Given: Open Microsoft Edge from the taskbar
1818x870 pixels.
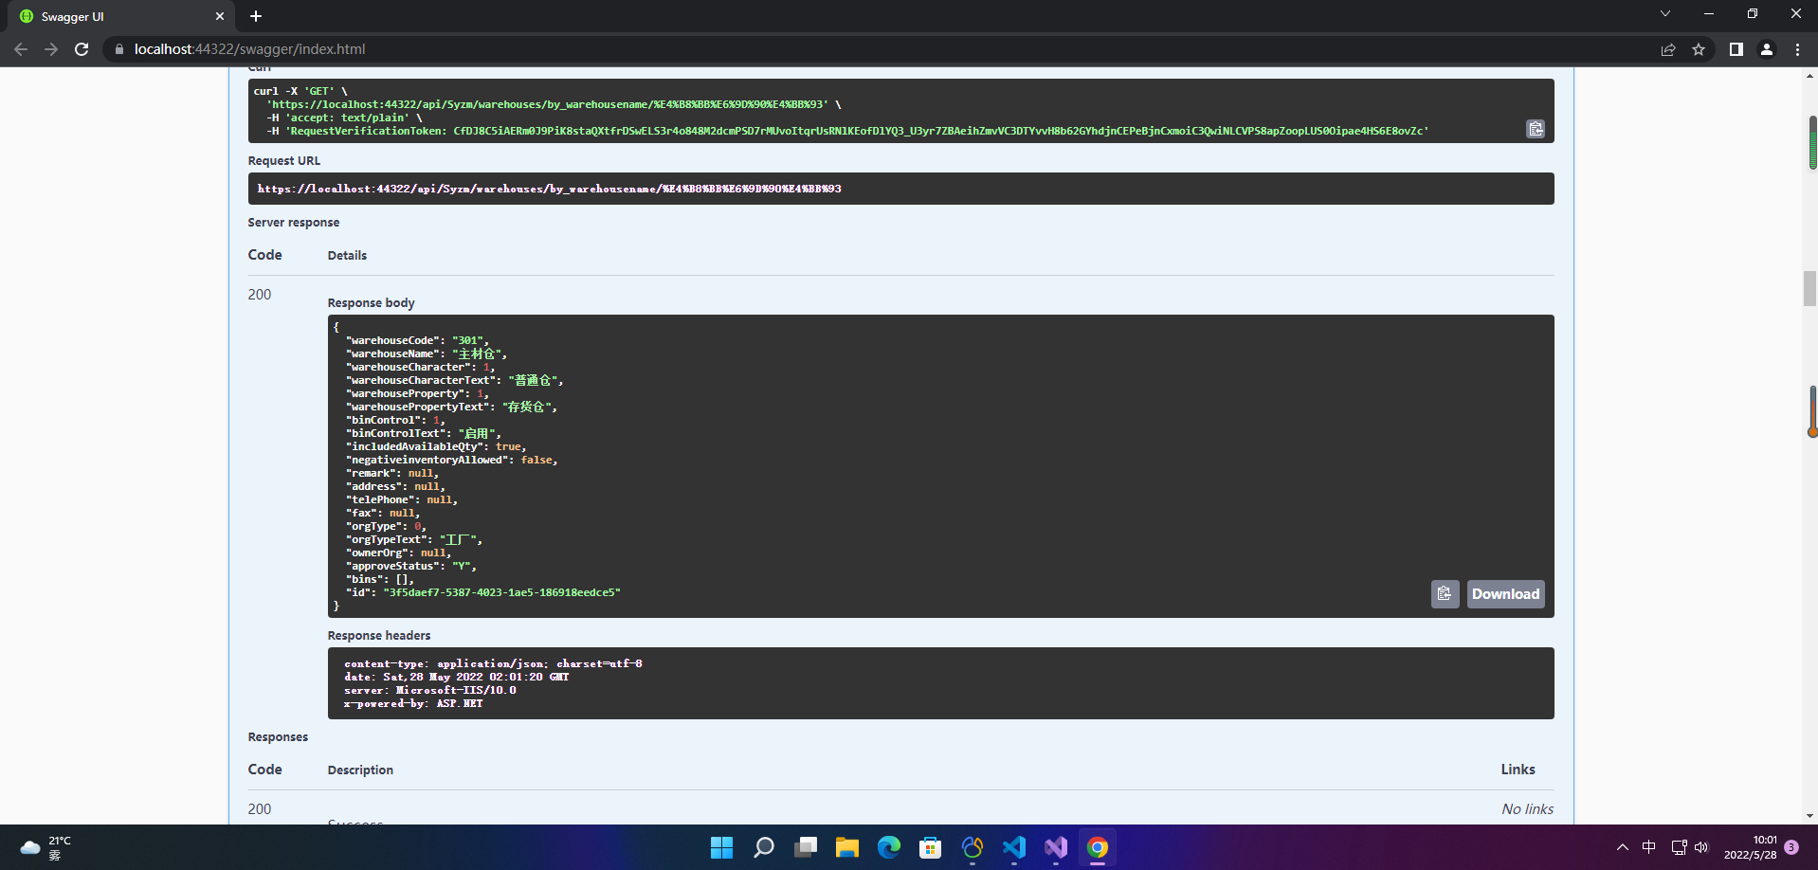Looking at the screenshot, I should [888, 847].
